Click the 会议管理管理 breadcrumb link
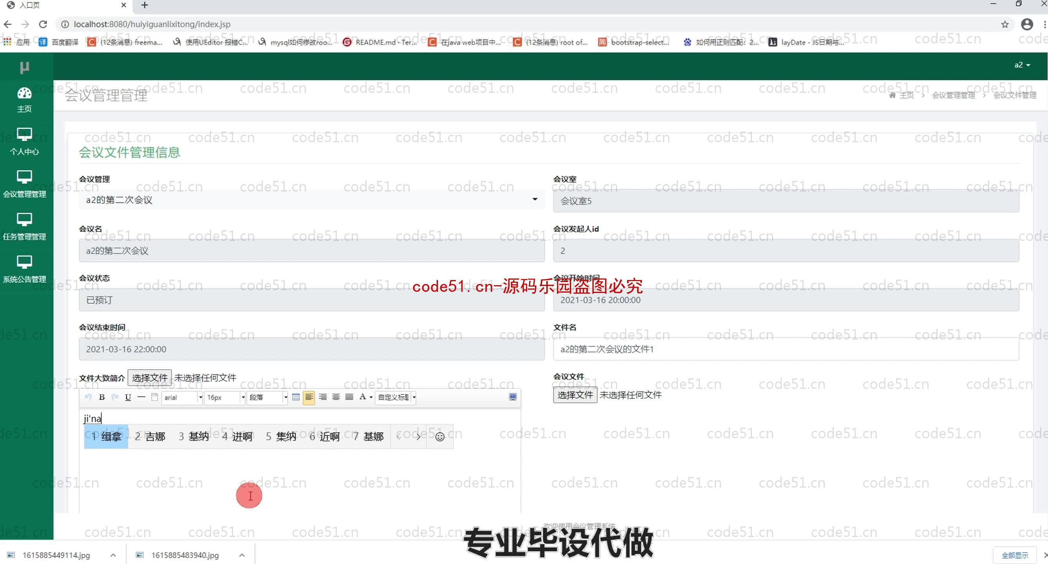 tap(953, 95)
